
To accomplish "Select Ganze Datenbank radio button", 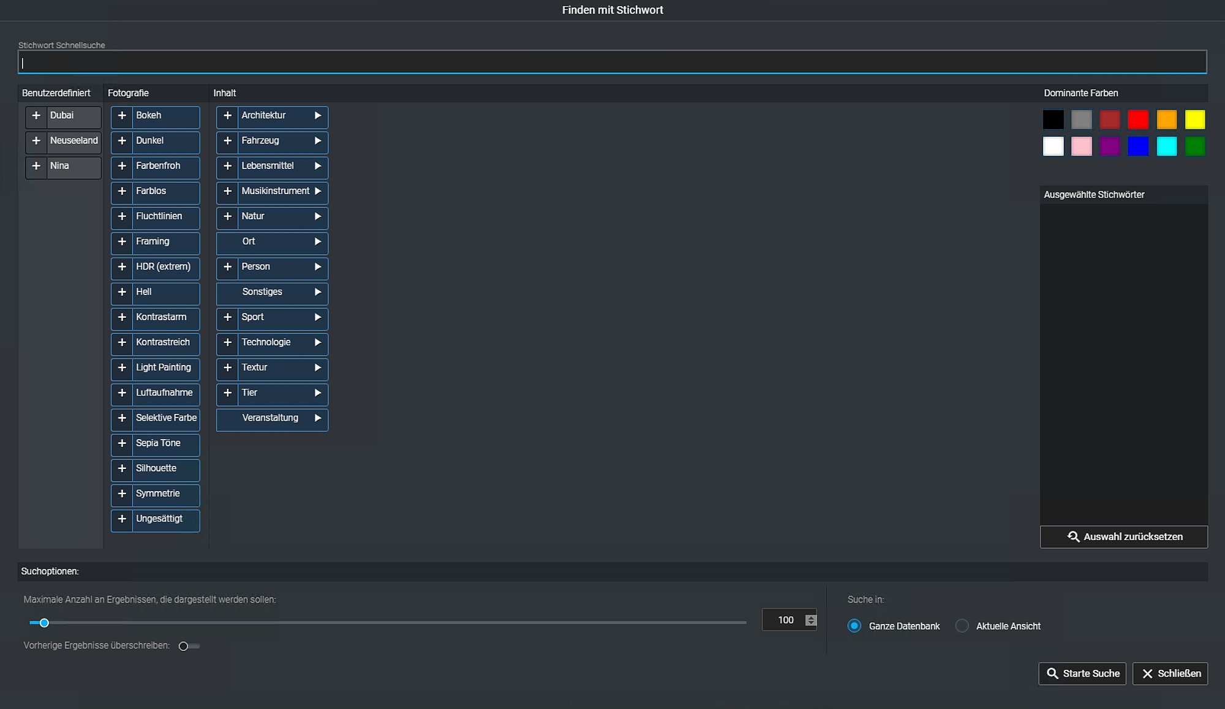I will click(854, 626).
